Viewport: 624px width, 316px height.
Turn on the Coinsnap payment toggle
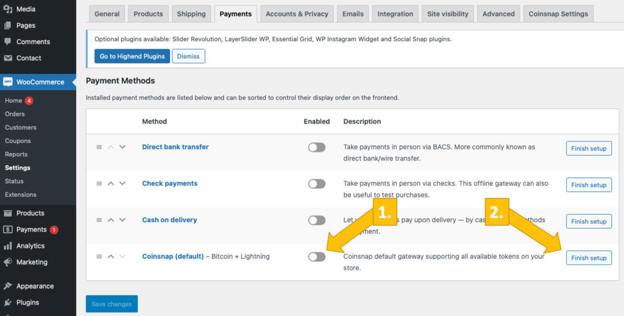316,256
